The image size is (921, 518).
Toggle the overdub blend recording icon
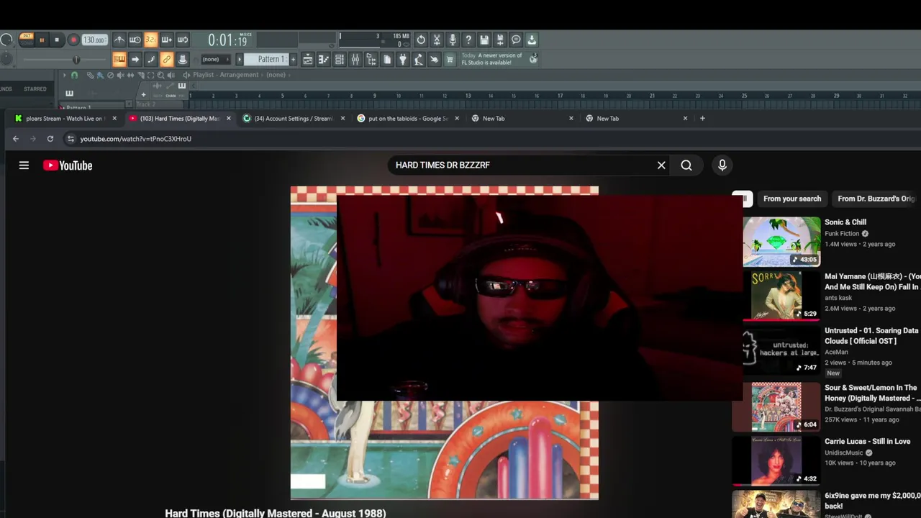point(167,40)
